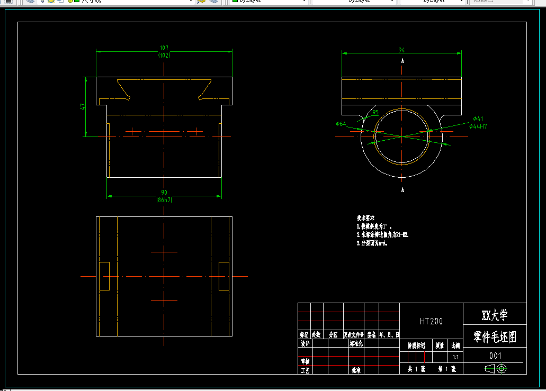
Task: Select the 技术要求 heading text
Action: tap(365, 218)
